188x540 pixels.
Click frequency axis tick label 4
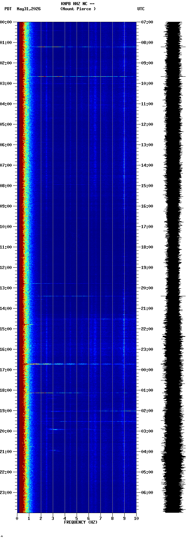click(x=65, y=519)
